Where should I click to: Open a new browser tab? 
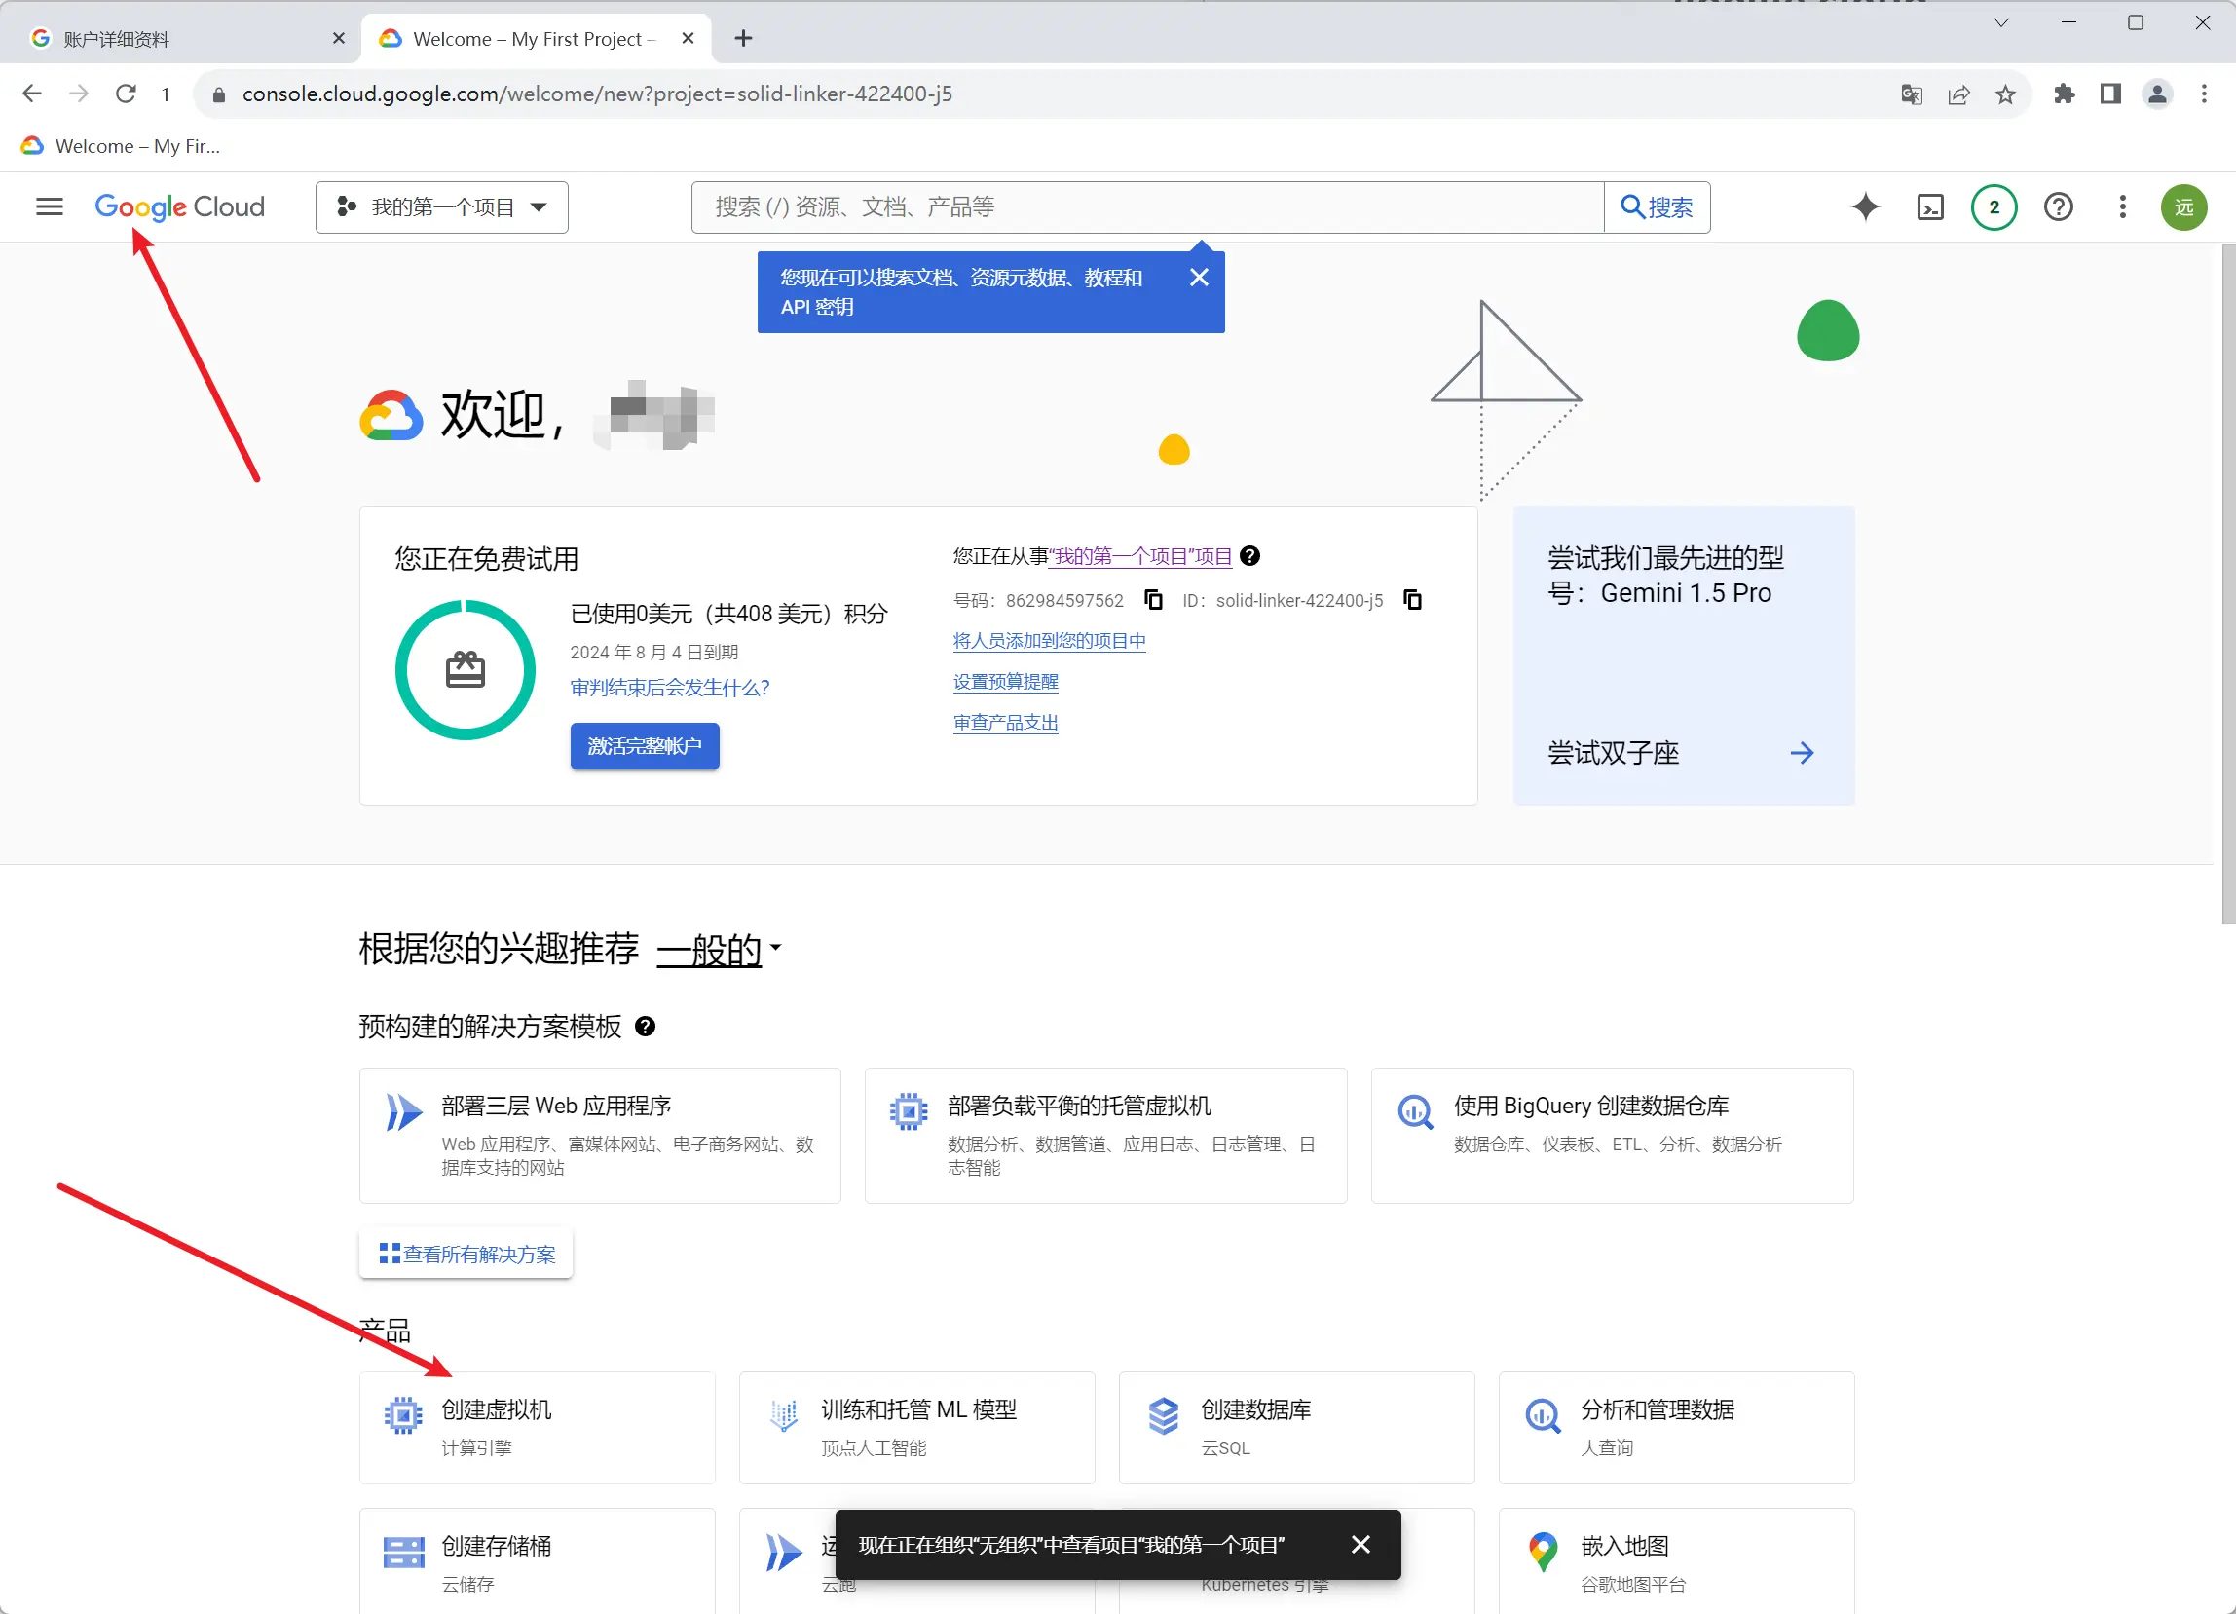(743, 38)
